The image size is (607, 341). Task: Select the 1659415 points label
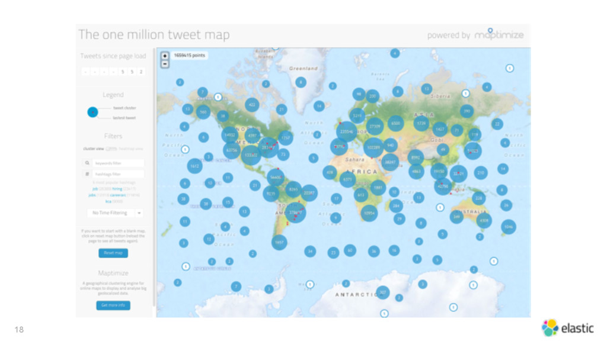pyautogui.click(x=189, y=55)
